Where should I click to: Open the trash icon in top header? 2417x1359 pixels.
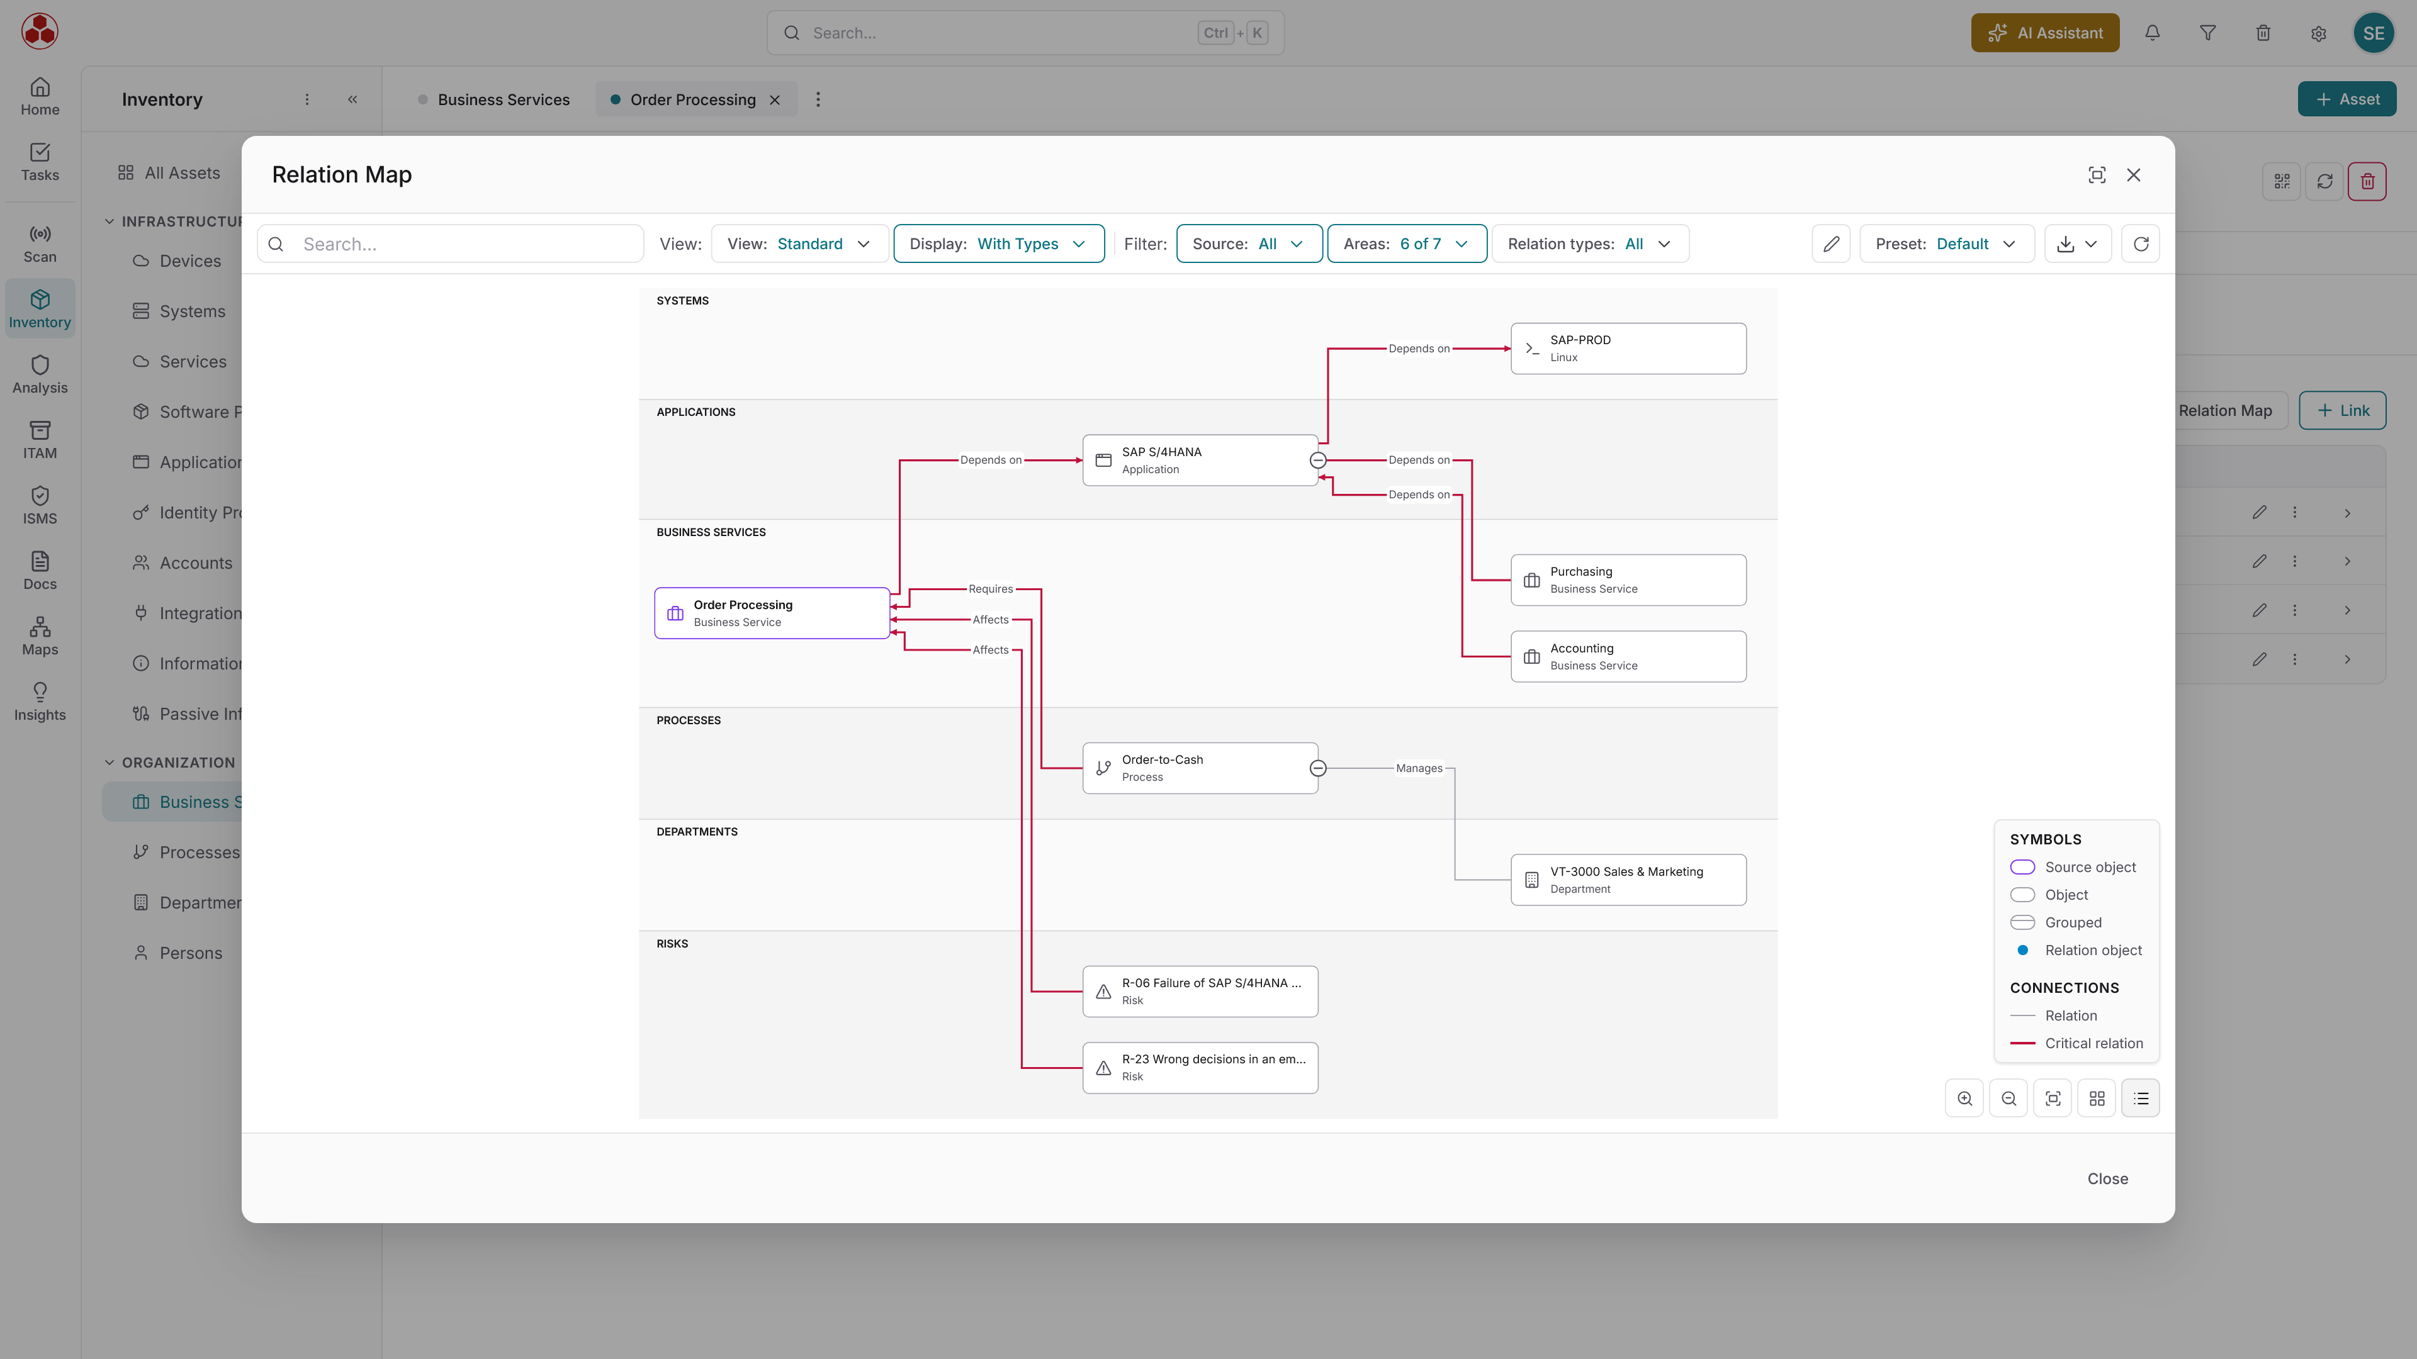click(x=2263, y=33)
